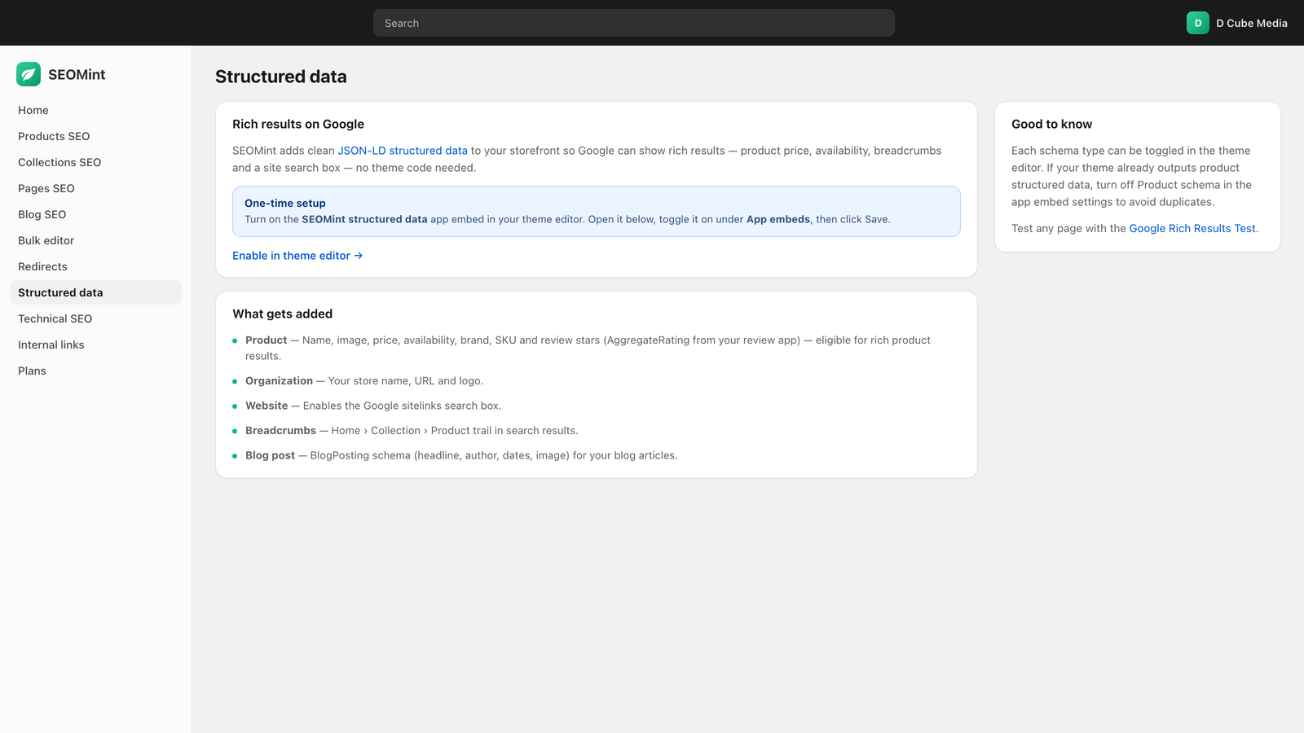Click Enable in theme editor link
This screenshot has width=1304, height=733.
pos(297,256)
